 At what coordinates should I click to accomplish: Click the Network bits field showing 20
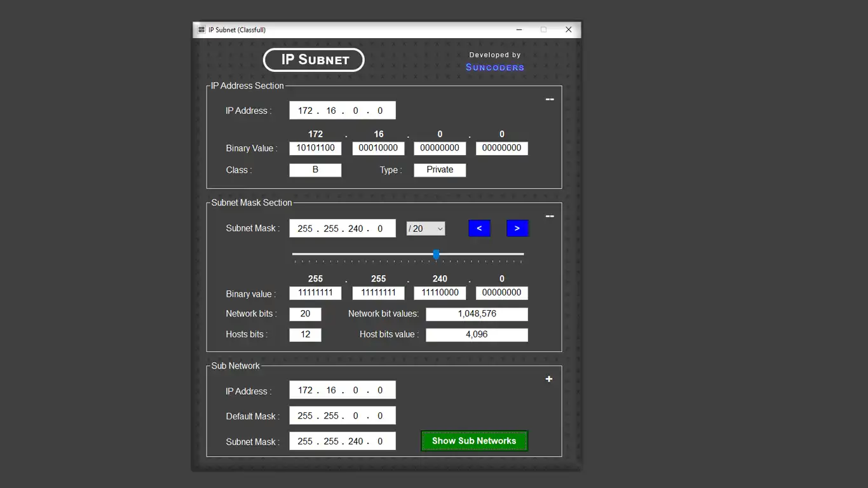(x=305, y=314)
